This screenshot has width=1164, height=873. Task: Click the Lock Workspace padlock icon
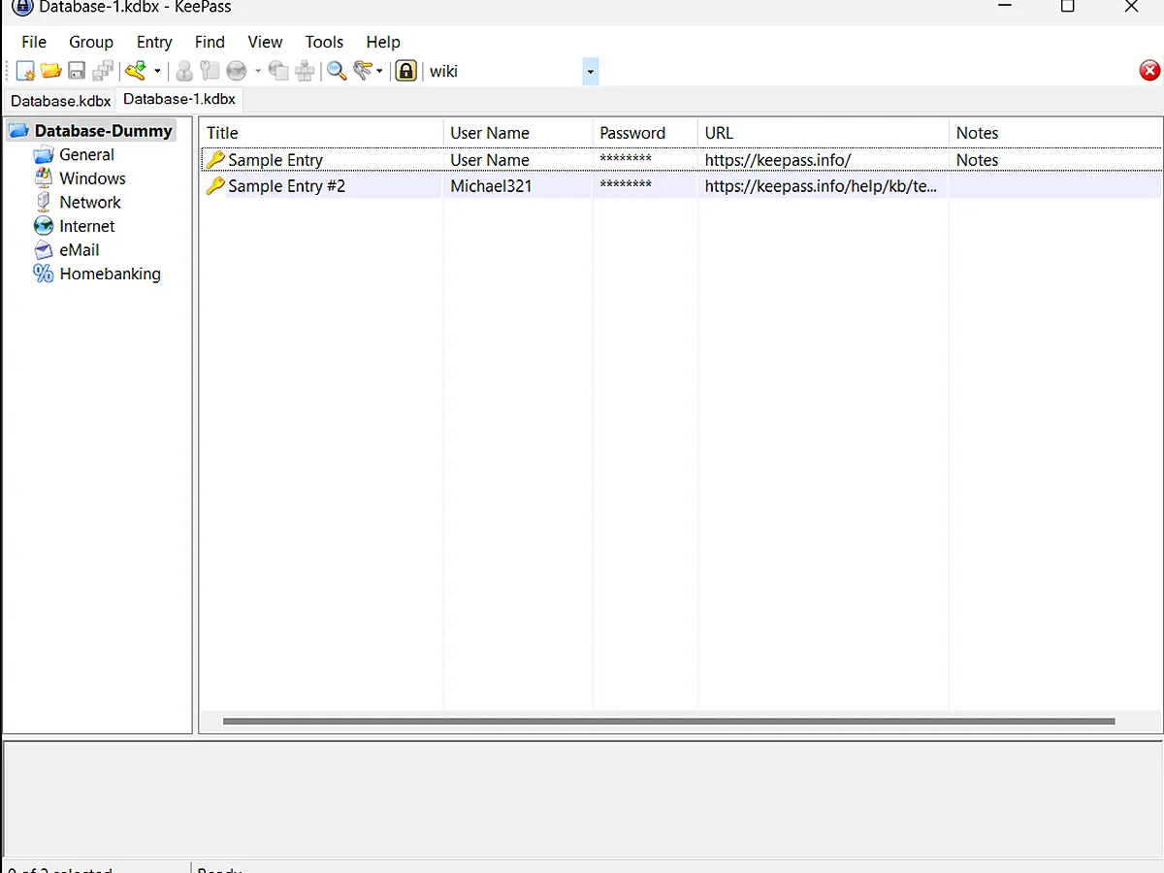click(x=406, y=71)
